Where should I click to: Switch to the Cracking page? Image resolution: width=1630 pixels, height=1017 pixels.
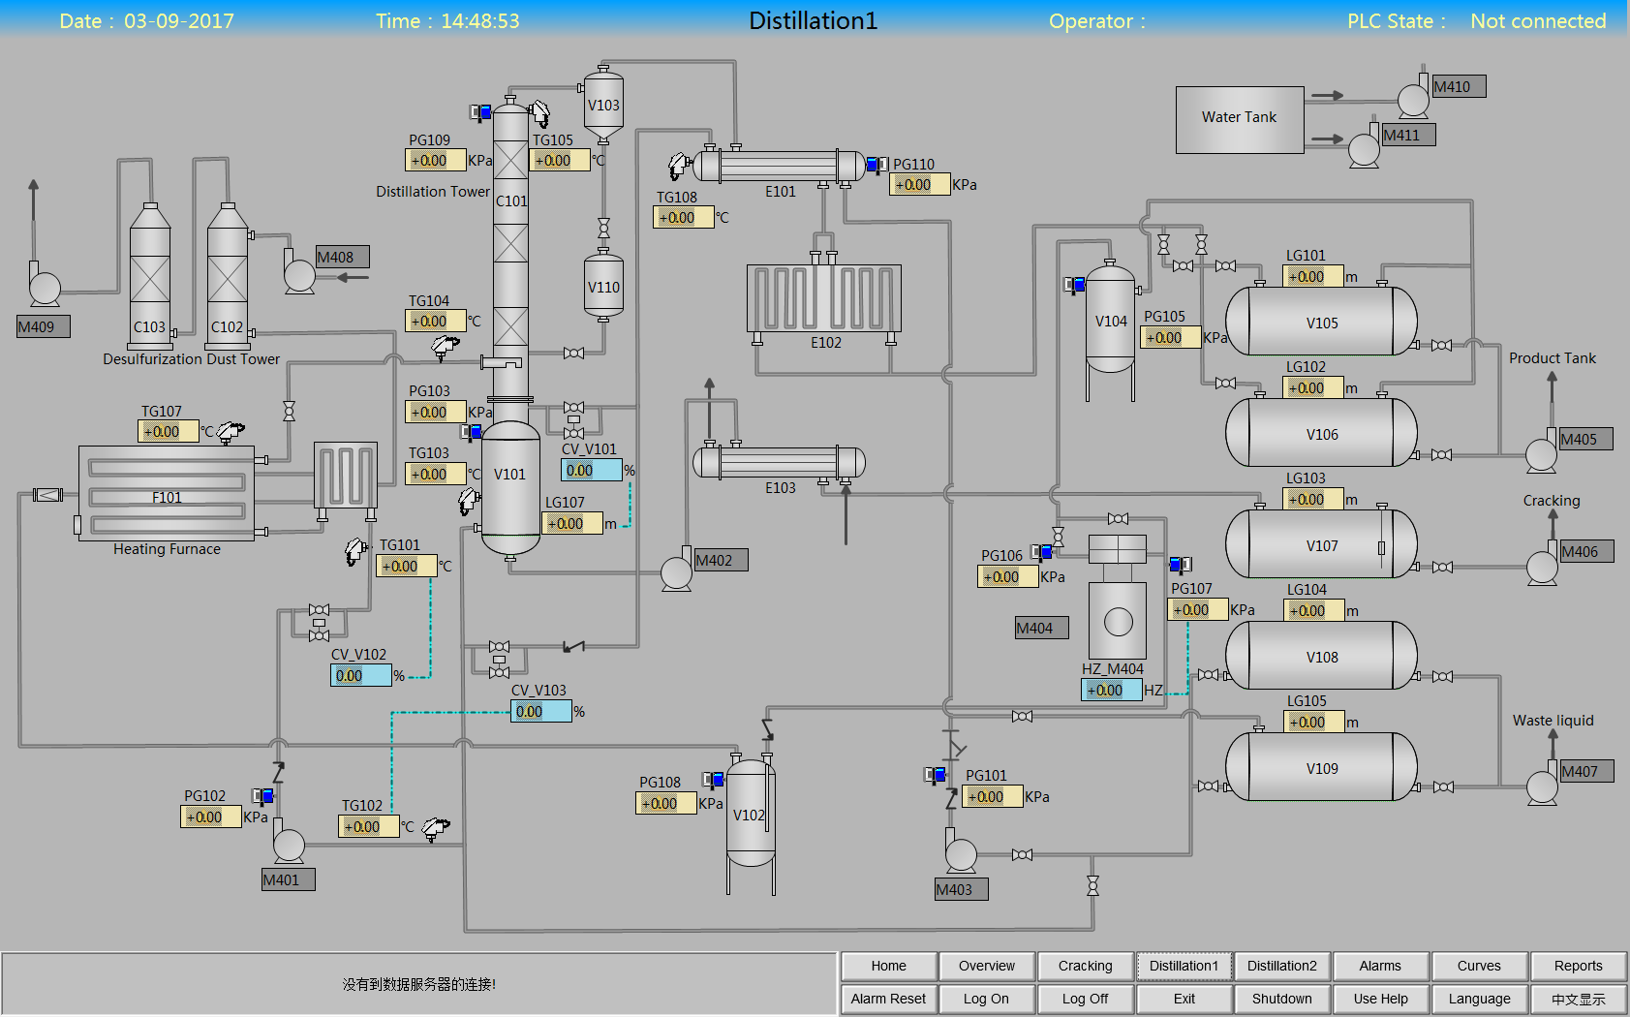click(1085, 966)
